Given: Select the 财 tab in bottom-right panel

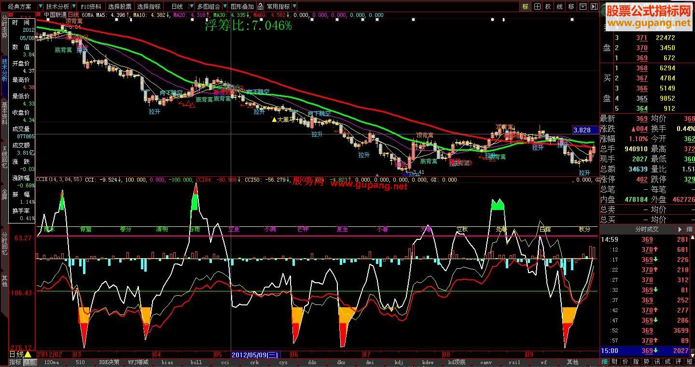Looking at the screenshot, I should (615, 362).
